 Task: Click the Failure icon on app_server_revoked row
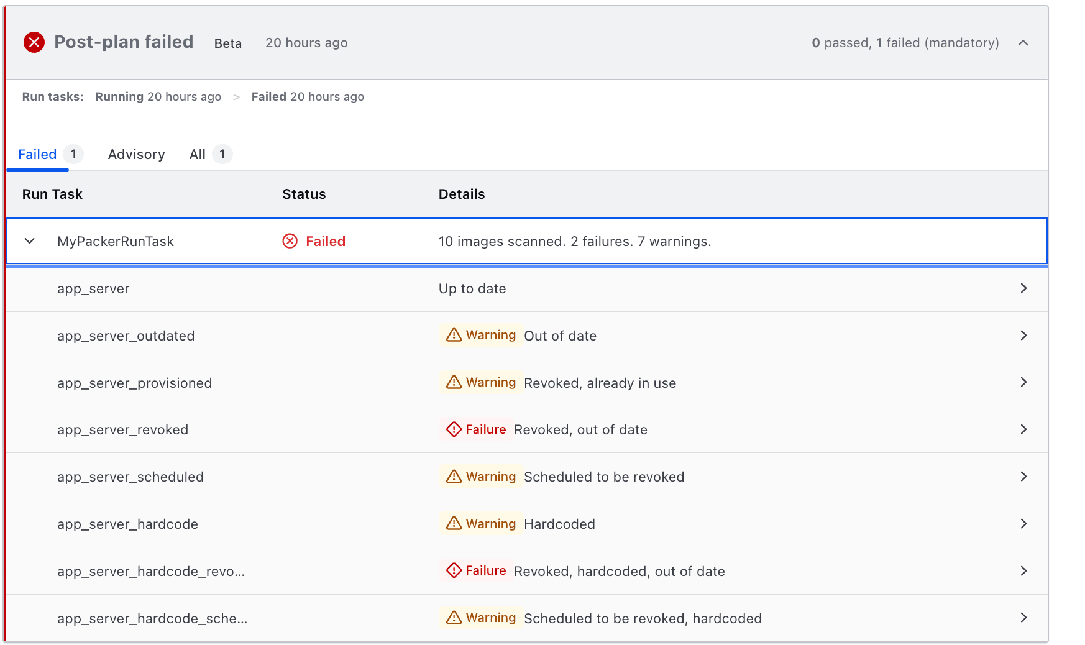pyautogui.click(x=454, y=429)
